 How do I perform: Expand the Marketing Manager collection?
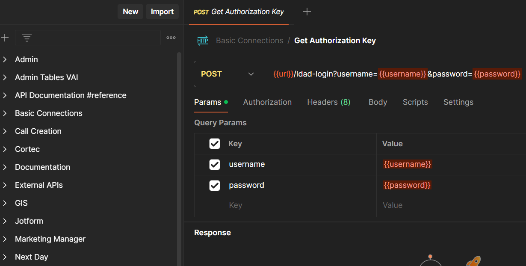click(5, 239)
